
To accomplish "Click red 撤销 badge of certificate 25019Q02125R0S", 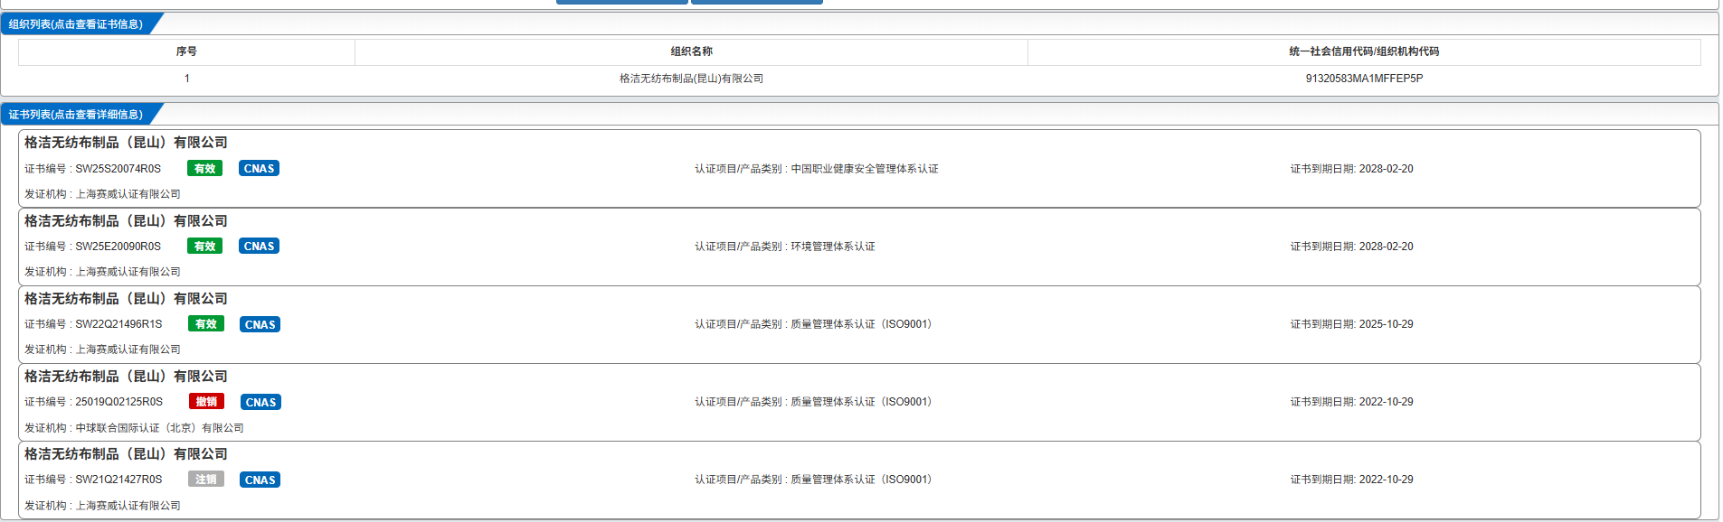I will (x=206, y=402).
